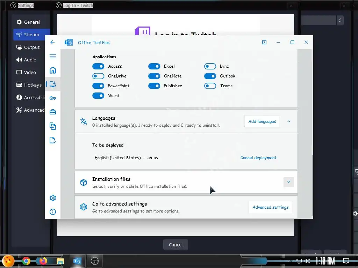This screenshot has width=358, height=268.
Task: Open Office Tool Plus settings gear in sidebar
Action: pos(53,198)
